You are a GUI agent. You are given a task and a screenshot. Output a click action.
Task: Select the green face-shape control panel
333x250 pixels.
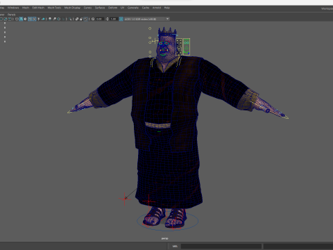(187, 47)
